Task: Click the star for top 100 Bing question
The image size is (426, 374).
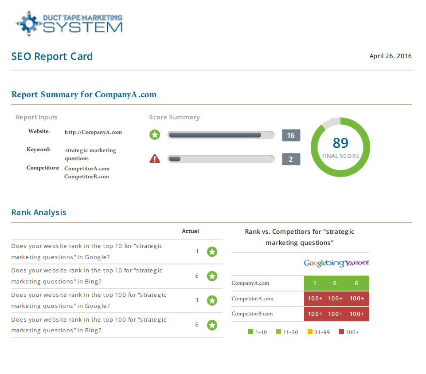Action: point(212,325)
